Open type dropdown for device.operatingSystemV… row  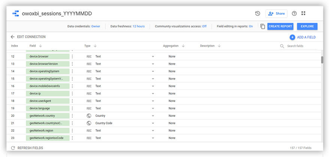point(153,79)
